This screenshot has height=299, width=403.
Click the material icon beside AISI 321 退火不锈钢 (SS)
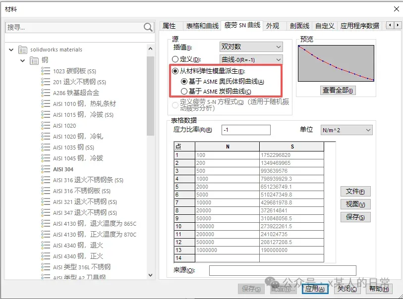pyautogui.click(x=46, y=202)
